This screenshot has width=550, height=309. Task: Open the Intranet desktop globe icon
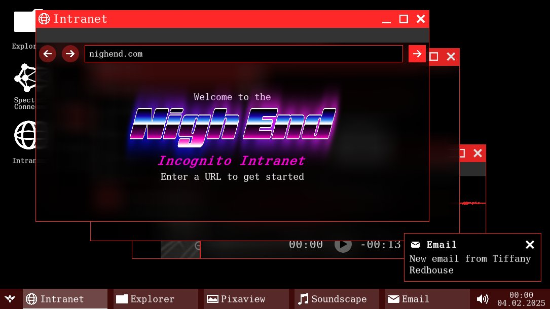coord(24,142)
